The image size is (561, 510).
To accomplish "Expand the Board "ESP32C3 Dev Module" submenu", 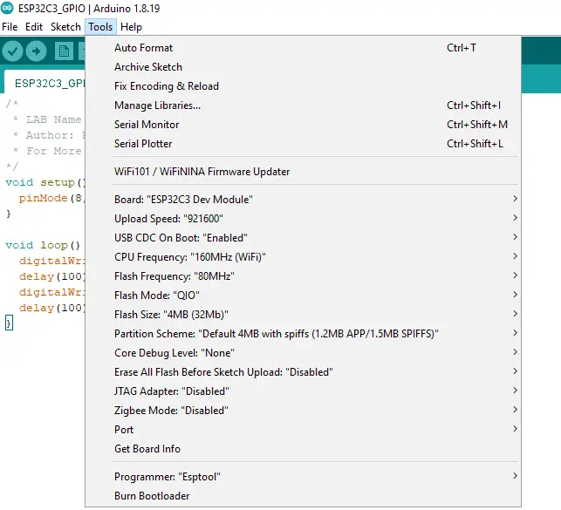I will click(183, 200).
